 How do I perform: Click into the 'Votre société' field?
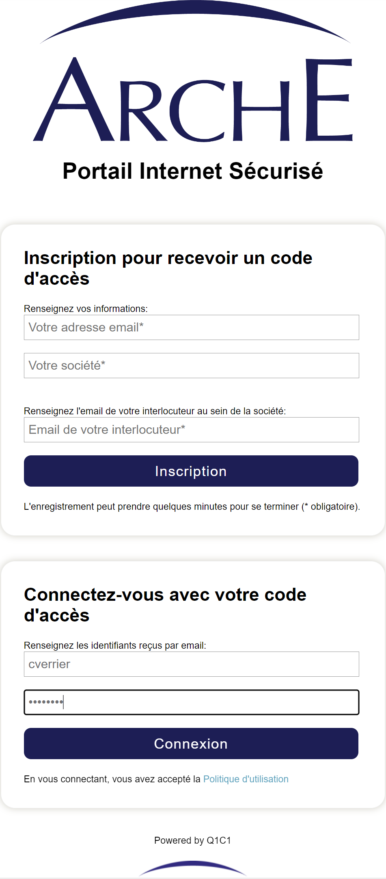(191, 366)
